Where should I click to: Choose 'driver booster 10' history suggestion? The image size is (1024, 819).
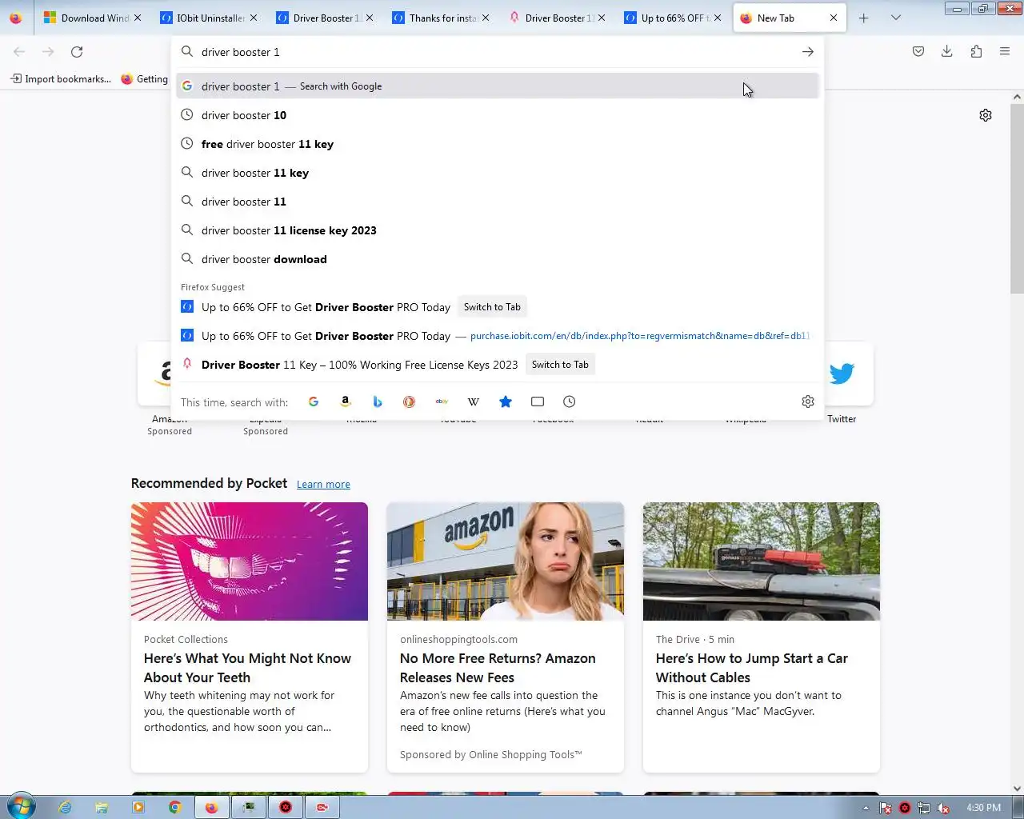click(x=498, y=115)
